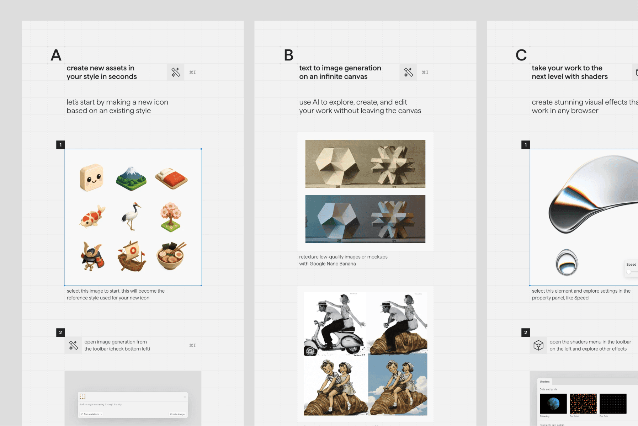638x426 pixels.
Task: Open the Two variations dropdown
Action: click(x=91, y=414)
